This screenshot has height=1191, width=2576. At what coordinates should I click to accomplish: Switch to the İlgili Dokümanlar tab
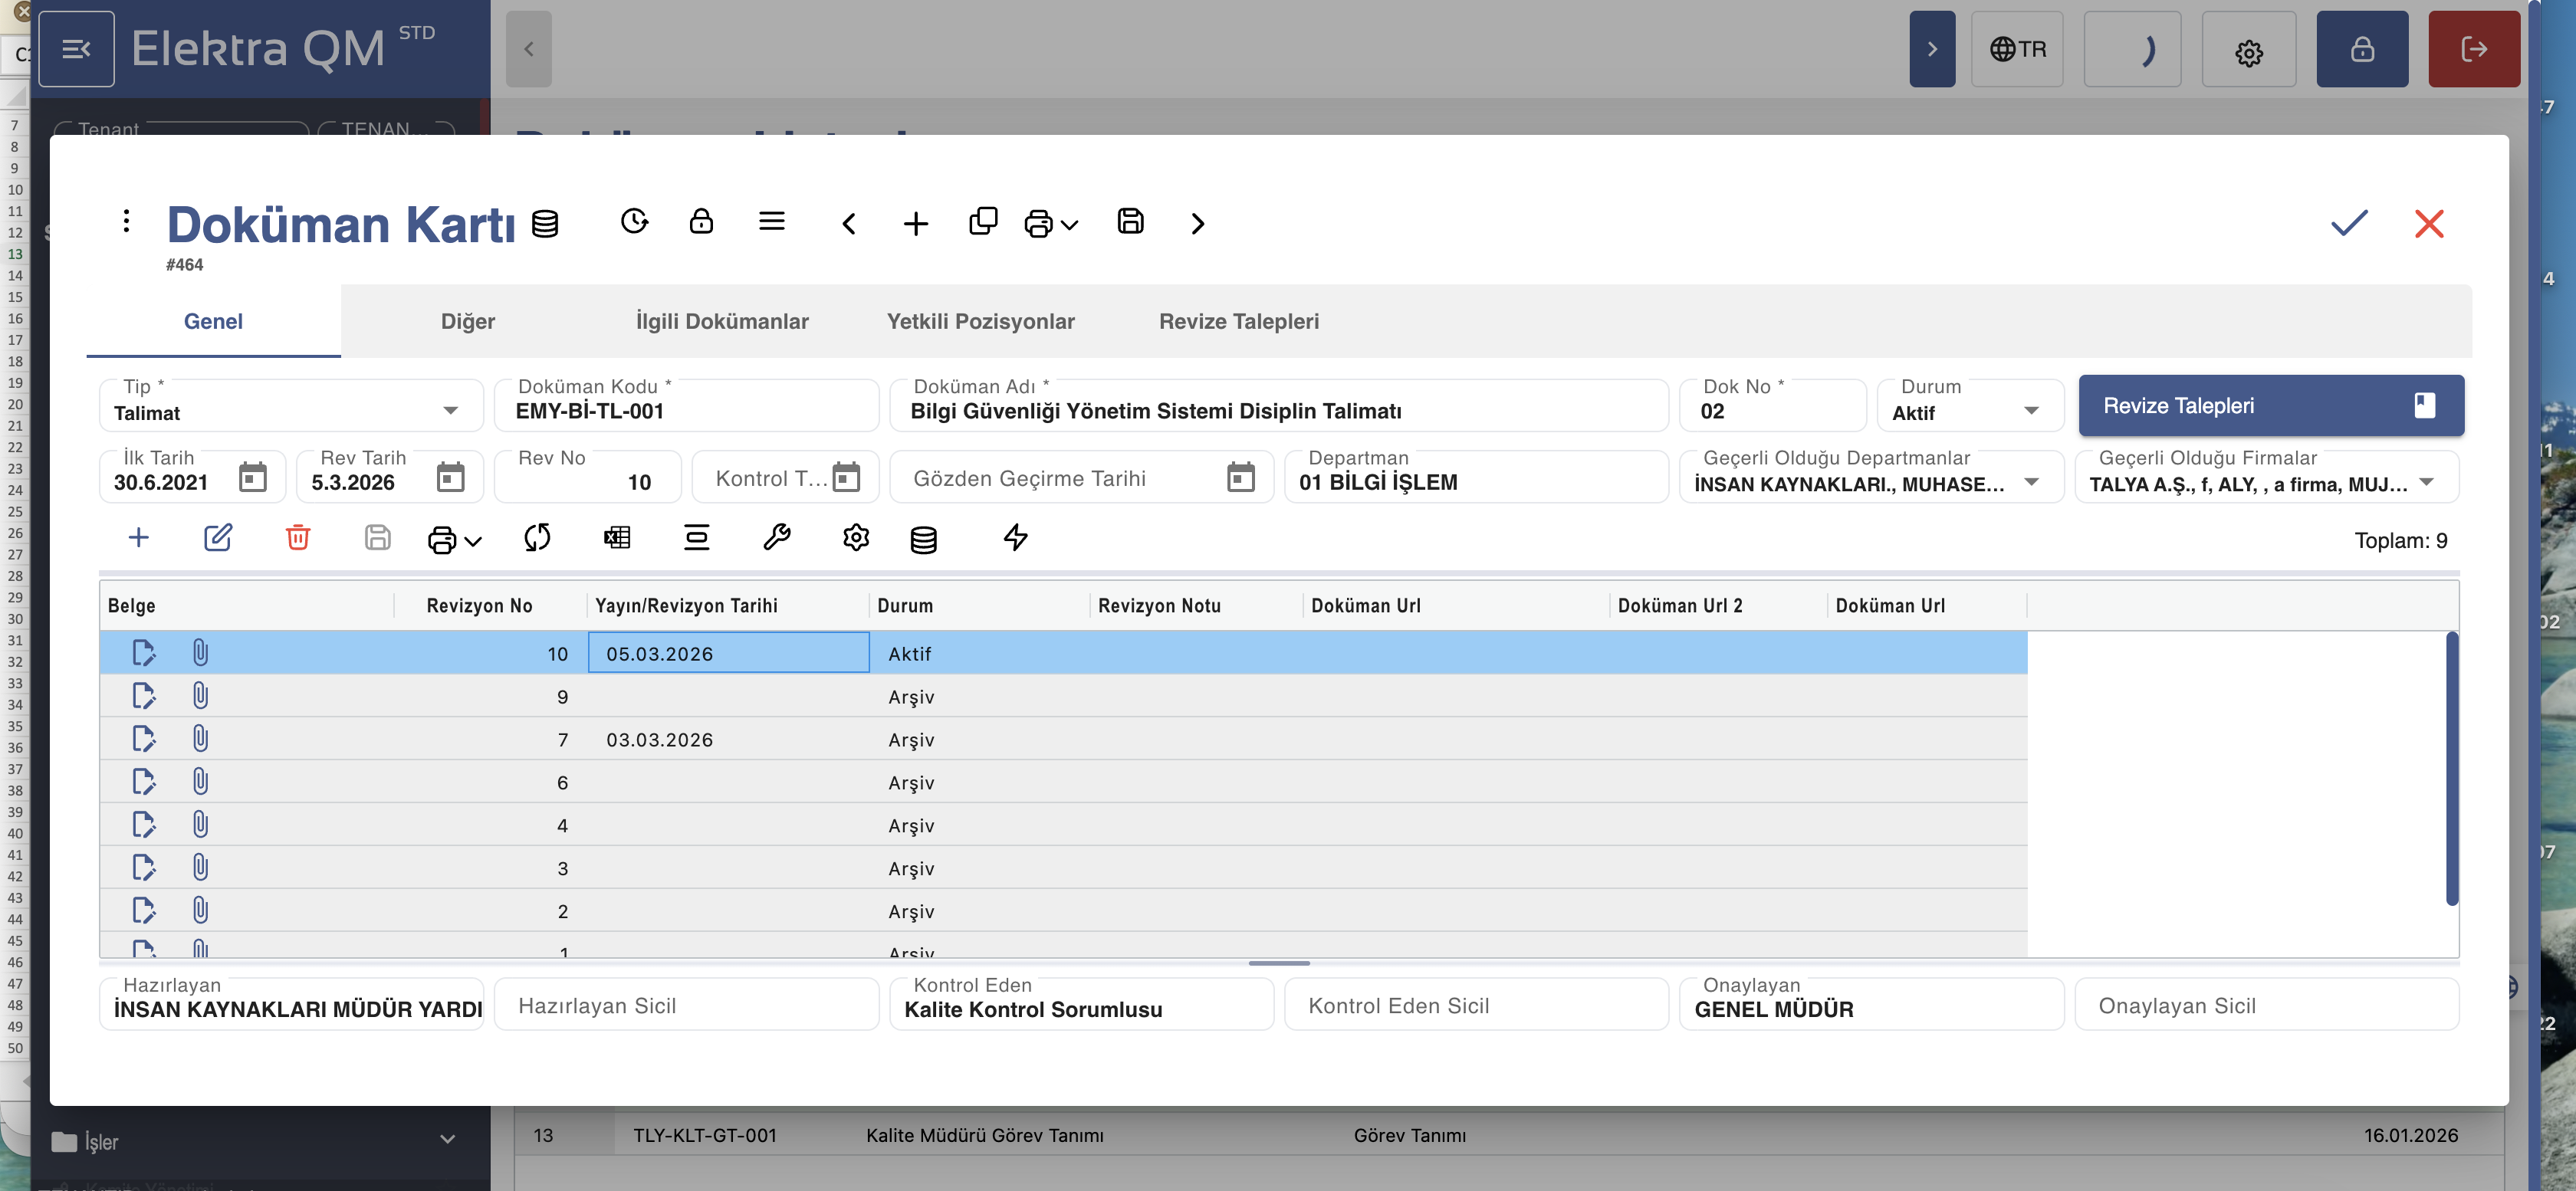tap(722, 321)
